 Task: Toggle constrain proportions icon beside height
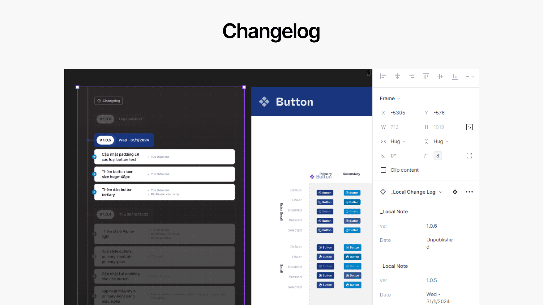point(469,127)
